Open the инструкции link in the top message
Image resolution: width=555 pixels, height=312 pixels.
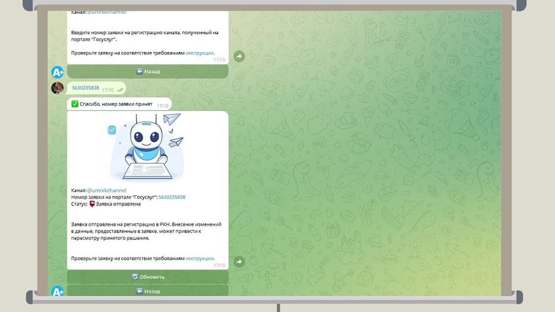[x=200, y=53]
